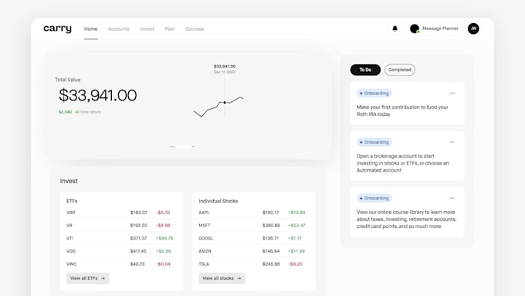This screenshot has width=525, height=296.
Task: Open the Roth IRA contribution task card
Action: click(407, 104)
